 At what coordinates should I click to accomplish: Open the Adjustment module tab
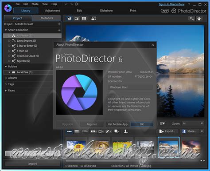(52, 11)
